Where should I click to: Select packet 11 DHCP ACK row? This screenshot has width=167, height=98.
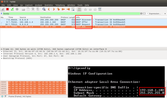pos(83,27)
